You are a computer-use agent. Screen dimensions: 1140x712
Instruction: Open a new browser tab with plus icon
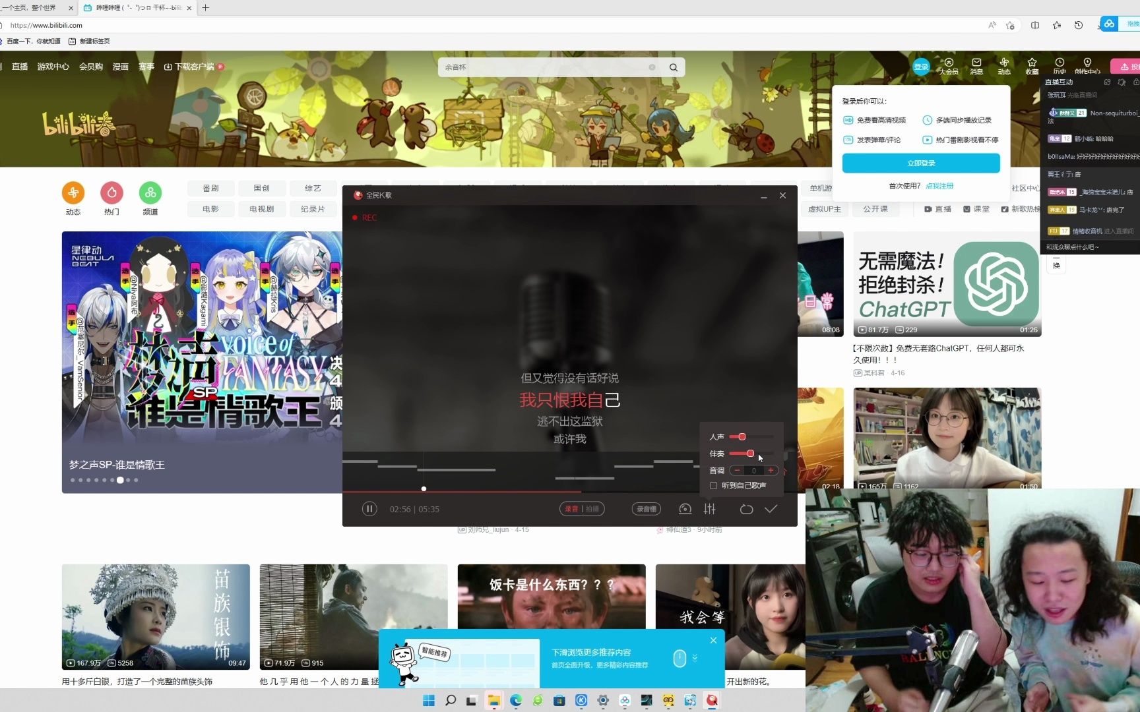[x=205, y=8]
